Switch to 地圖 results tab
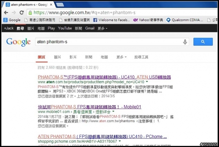Viewport: 219px width, 147px height. pyautogui.click(x=104, y=57)
